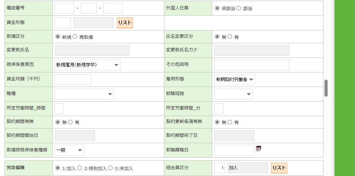Viewport: 355px width, 176px height.
Task: Set 契約期間有無 to 有
Action: [70, 122]
